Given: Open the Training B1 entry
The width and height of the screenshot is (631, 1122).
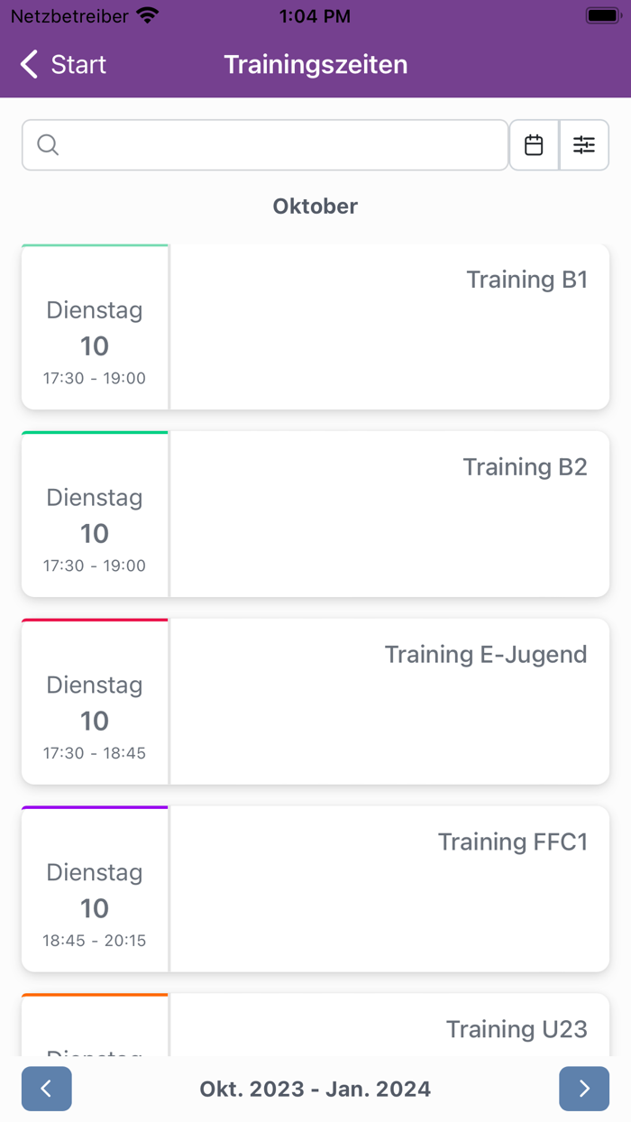Looking at the screenshot, I should click(x=388, y=326).
